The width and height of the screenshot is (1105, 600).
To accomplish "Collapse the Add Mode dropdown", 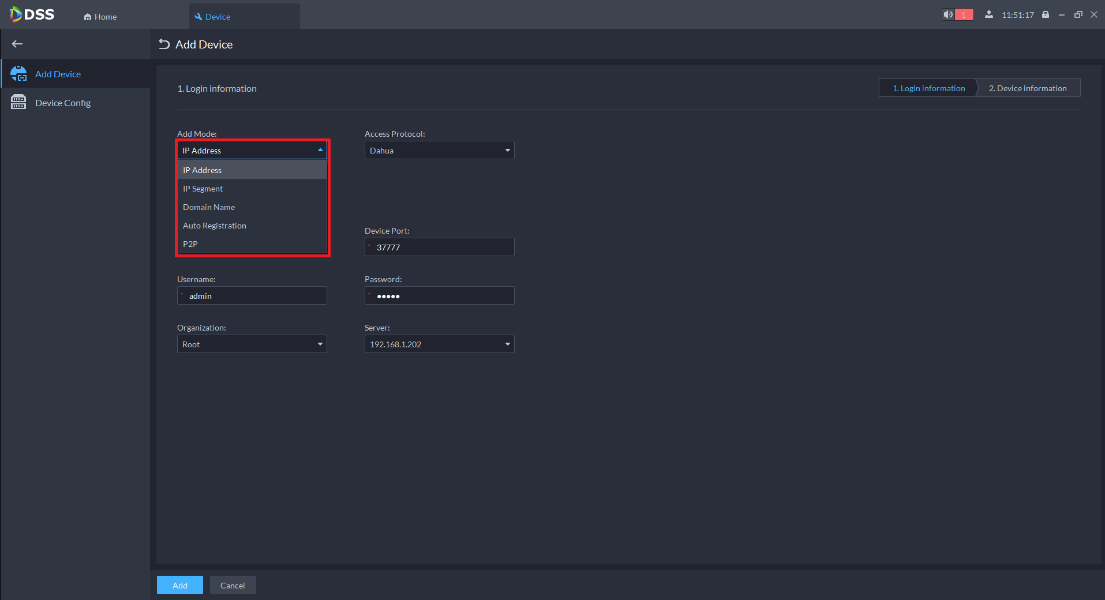I will pos(252,150).
